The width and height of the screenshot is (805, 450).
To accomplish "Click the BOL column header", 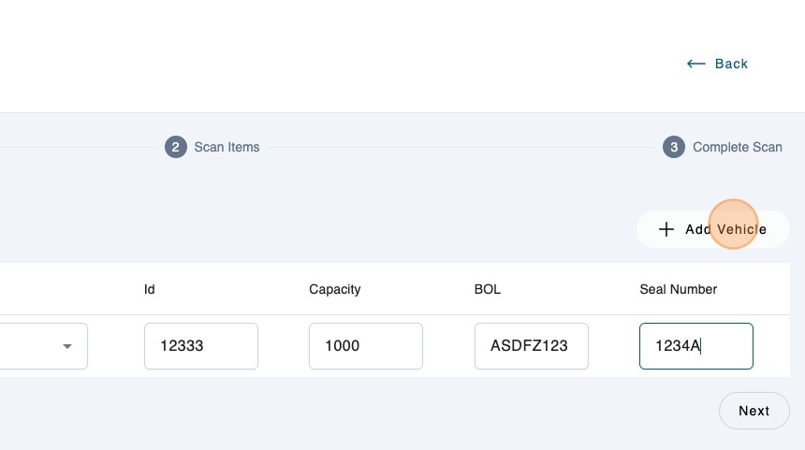I will coord(488,289).
